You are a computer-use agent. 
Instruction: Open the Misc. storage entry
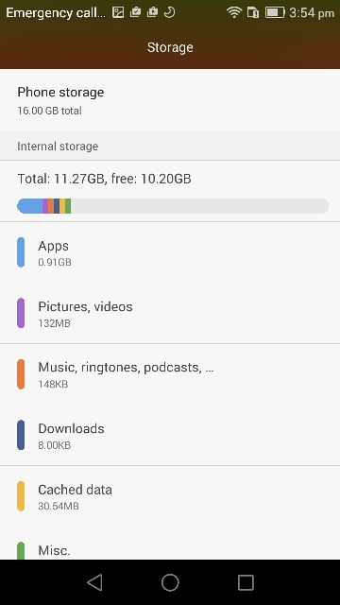[x=170, y=544]
